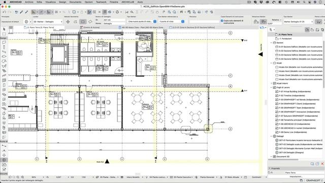Switch to the AB-06 Abaco Zone tab
Screen dimensions: 325x183
141,27
